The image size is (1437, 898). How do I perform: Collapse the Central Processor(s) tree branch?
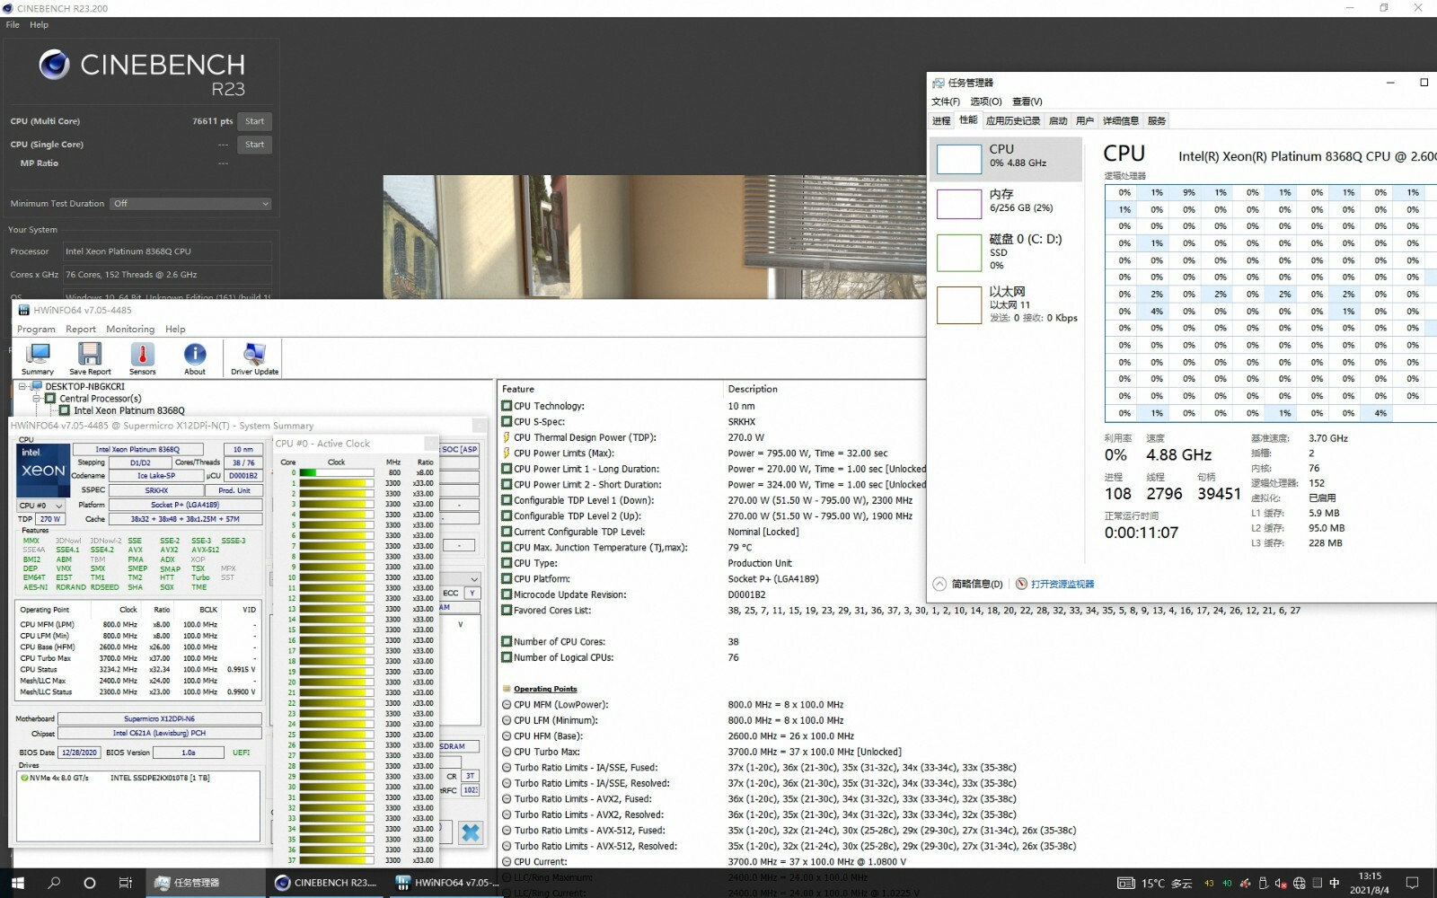[x=36, y=399]
